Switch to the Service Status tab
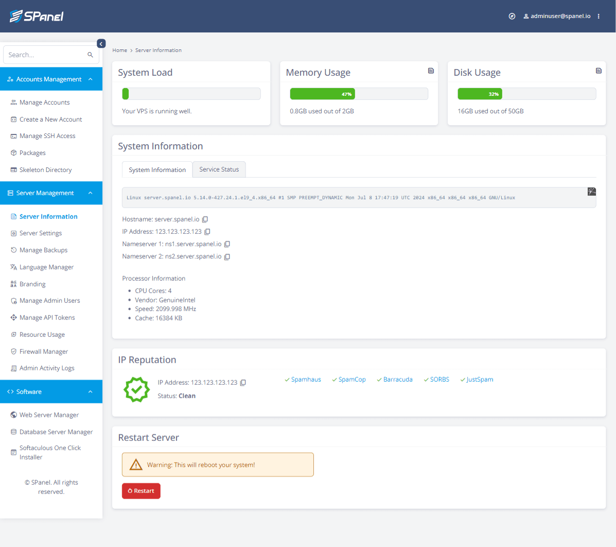Image resolution: width=616 pixels, height=547 pixels. coord(219,169)
